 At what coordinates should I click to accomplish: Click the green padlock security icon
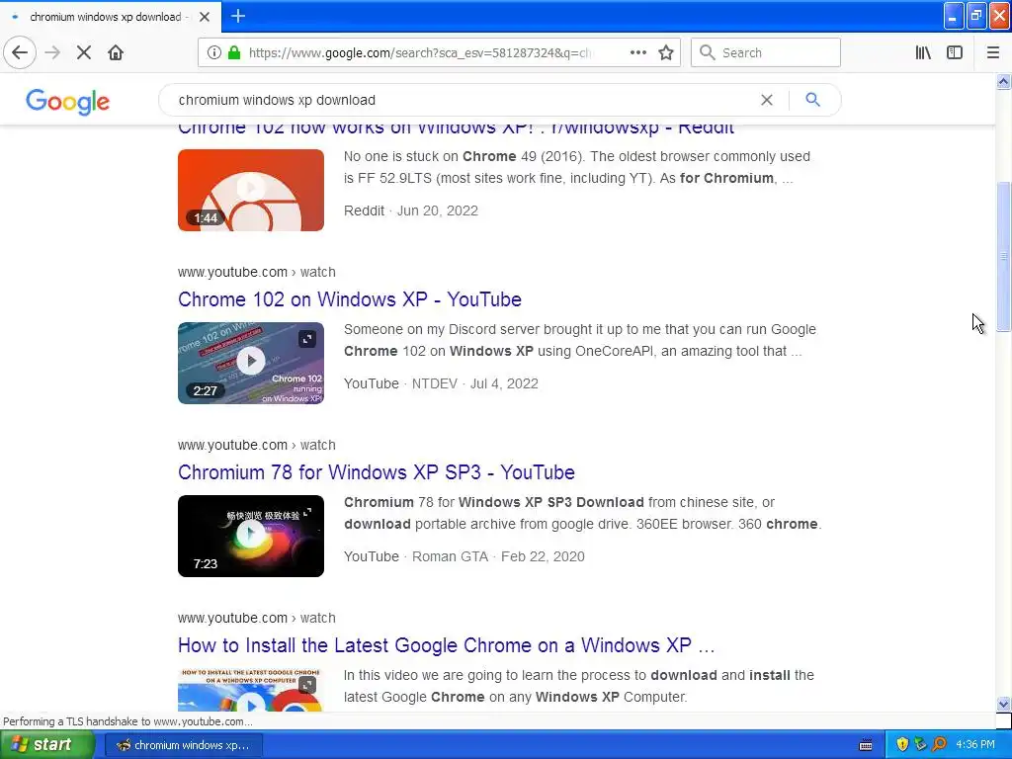pyautogui.click(x=234, y=52)
